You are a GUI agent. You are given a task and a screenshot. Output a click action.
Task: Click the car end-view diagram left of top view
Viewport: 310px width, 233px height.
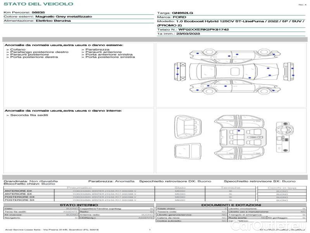pyautogui.click(x=181, y=71)
